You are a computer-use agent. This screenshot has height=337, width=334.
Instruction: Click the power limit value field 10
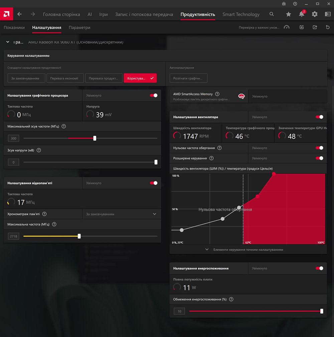pos(179,311)
